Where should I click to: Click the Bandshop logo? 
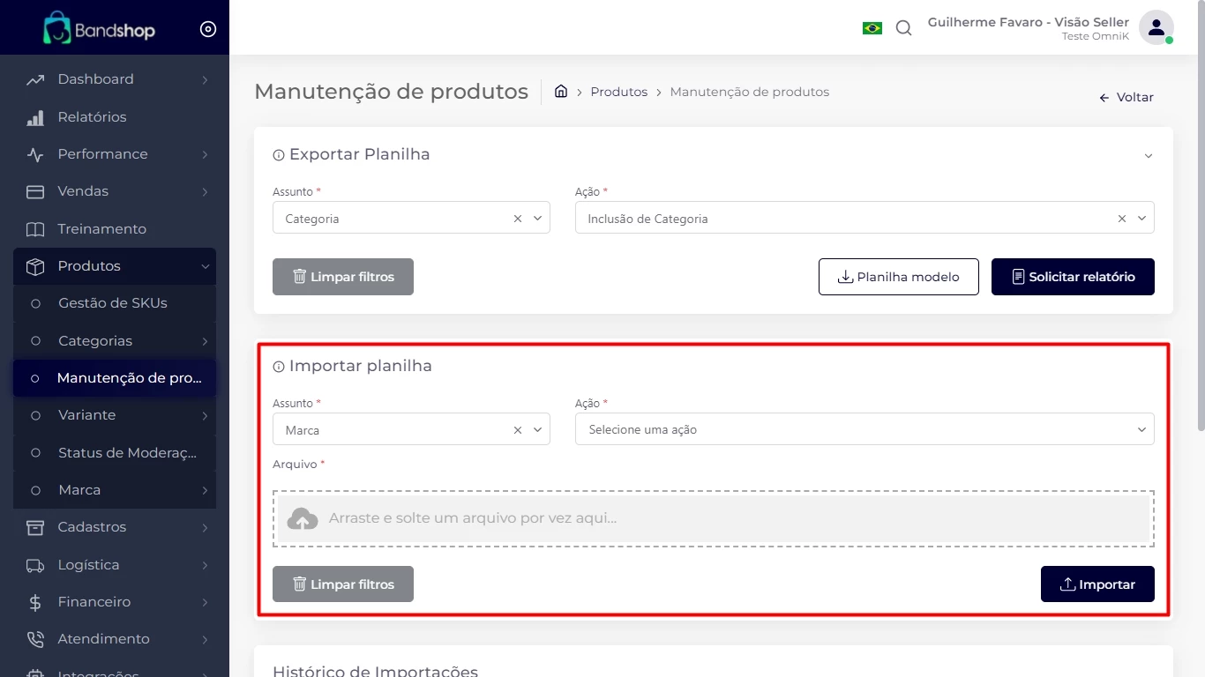click(99, 28)
